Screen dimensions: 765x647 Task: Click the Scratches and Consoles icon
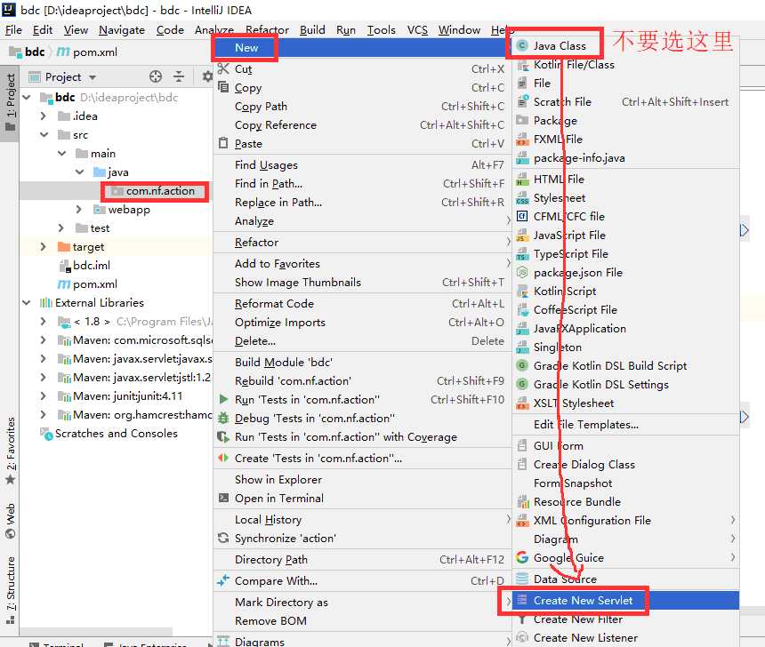[46, 434]
